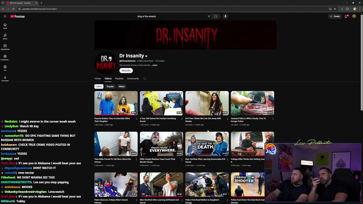Open the there's blood EVERYWHERE thumbnail
The height and width of the screenshot is (204, 363).
click(161, 144)
